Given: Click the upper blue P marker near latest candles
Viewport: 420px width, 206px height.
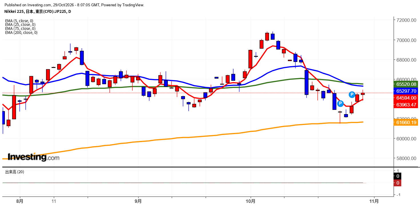Looking at the screenshot, I should coord(352,94).
